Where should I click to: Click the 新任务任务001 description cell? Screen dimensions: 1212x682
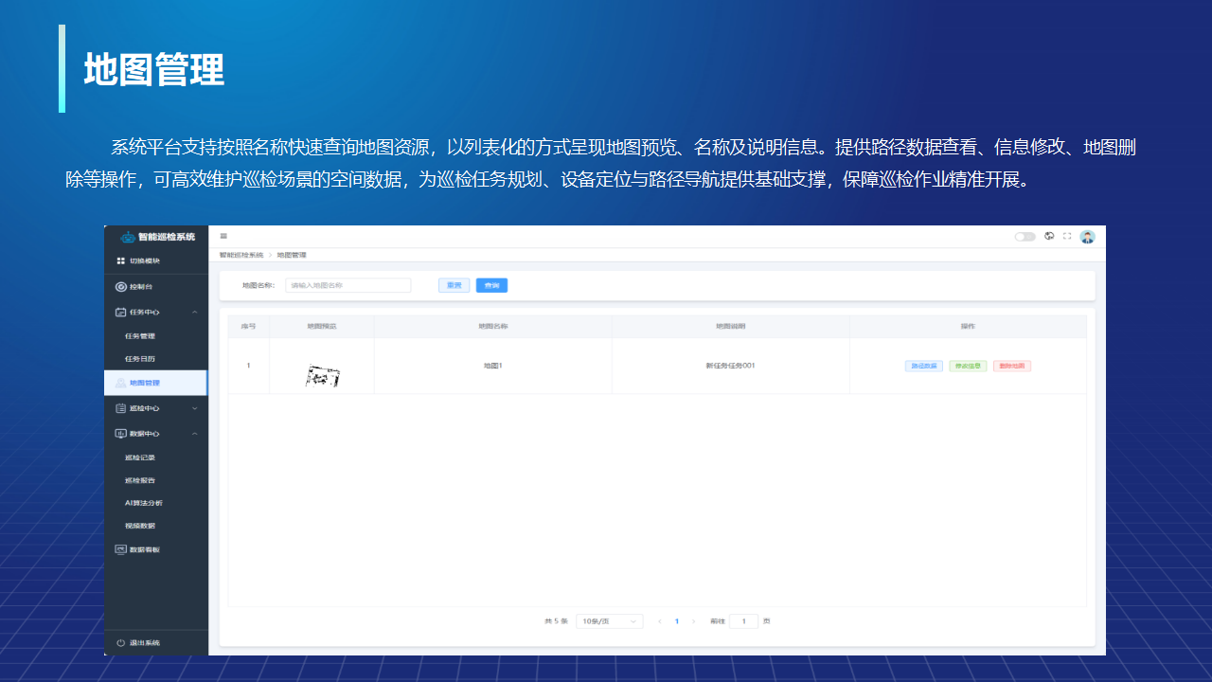(x=730, y=366)
